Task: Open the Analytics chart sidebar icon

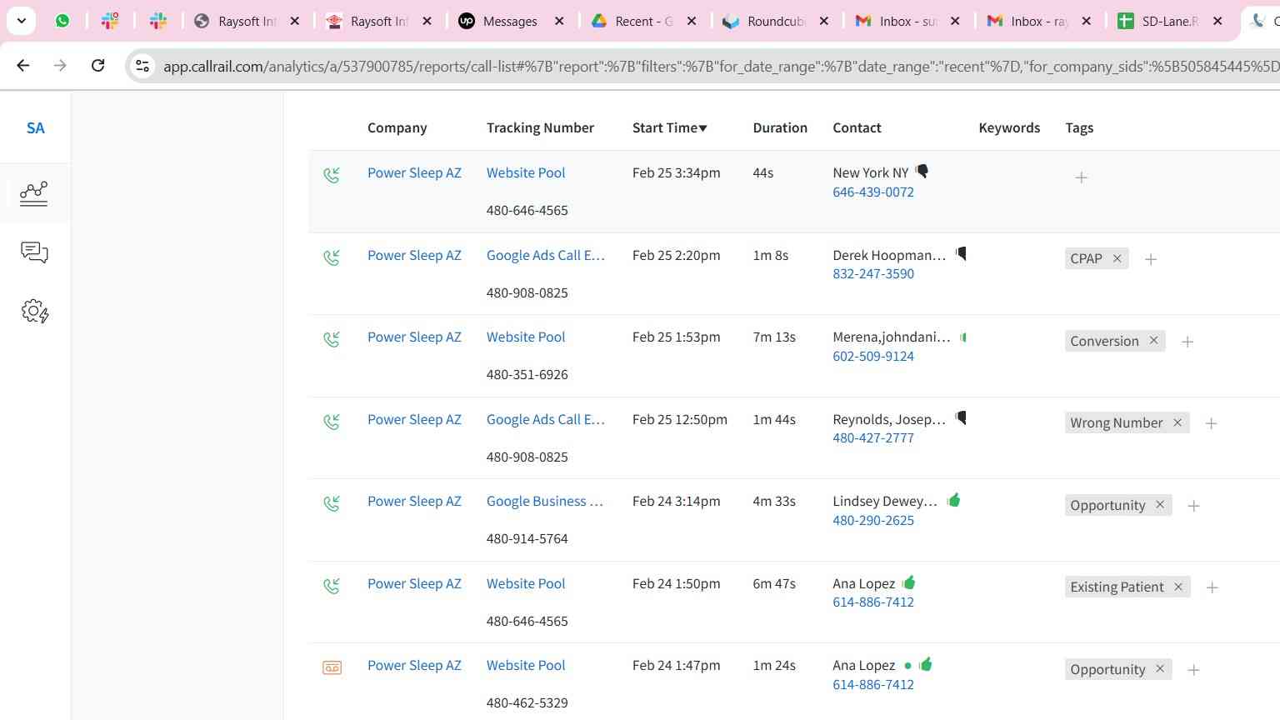Action: pyautogui.click(x=34, y=193)
